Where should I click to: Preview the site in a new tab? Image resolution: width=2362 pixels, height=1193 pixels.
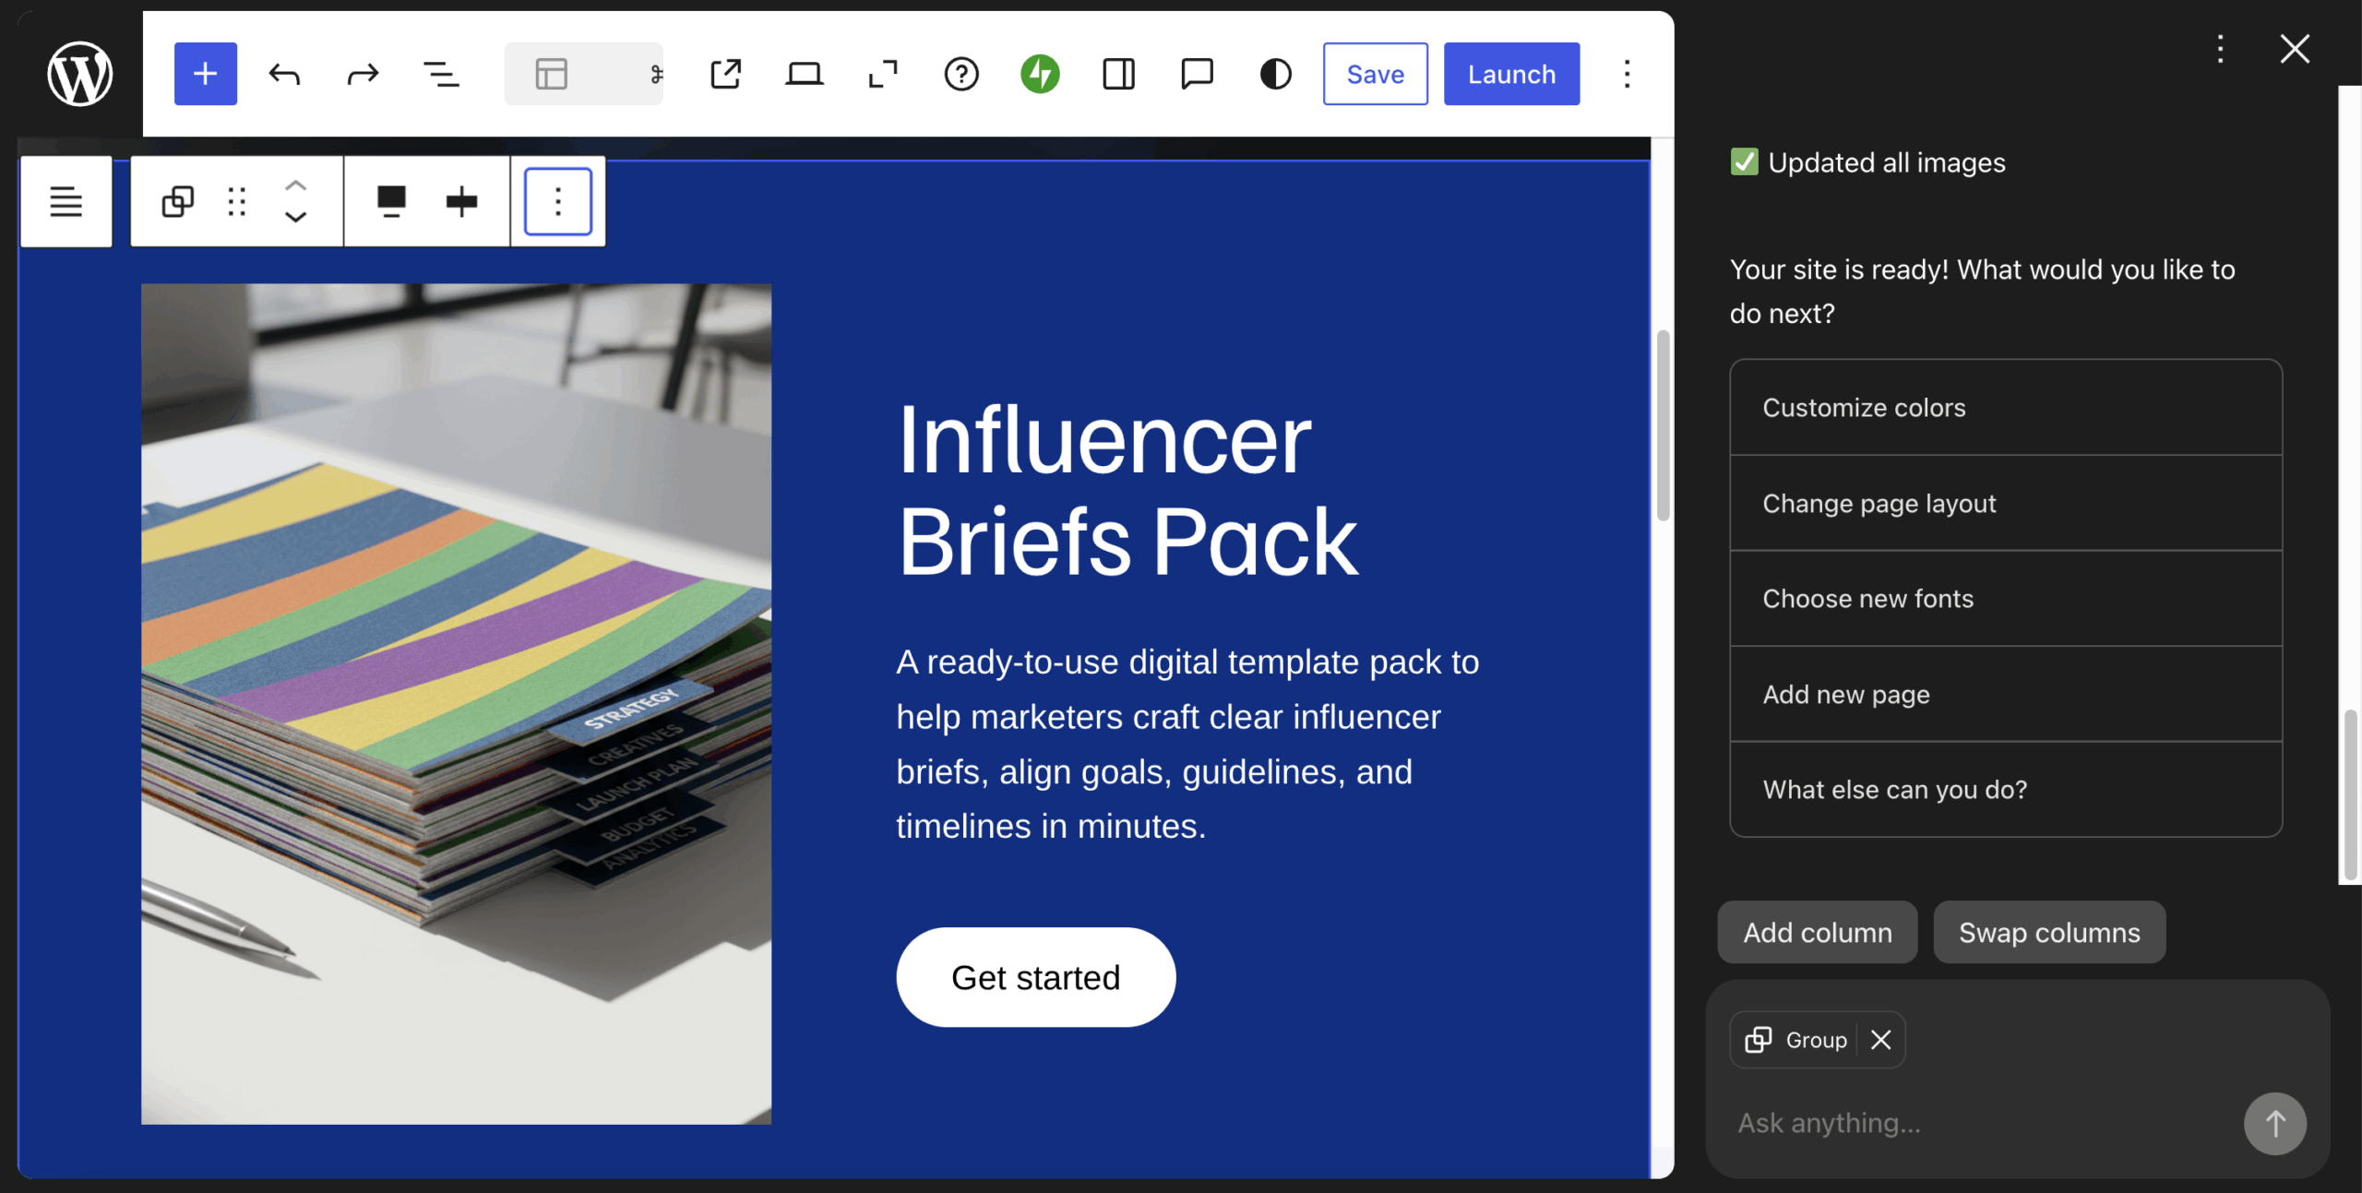(x=726, y=74)
